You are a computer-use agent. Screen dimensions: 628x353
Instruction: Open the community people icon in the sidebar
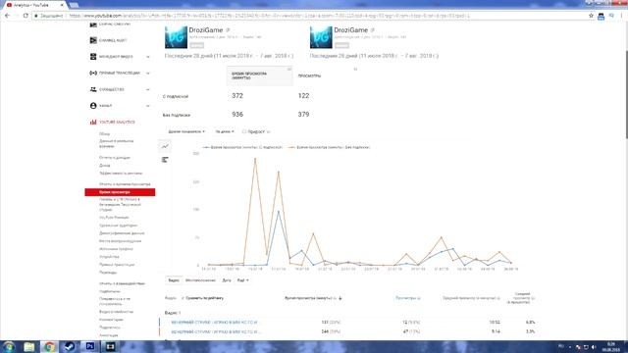click(93, 89)
